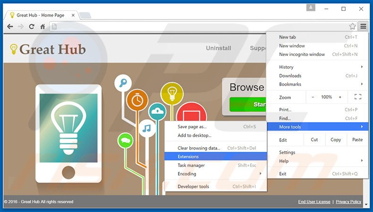The image size is (373, 212).
Task: Increase zoom with the plus button
Action: pyautogui.click(x=340, y=97)
